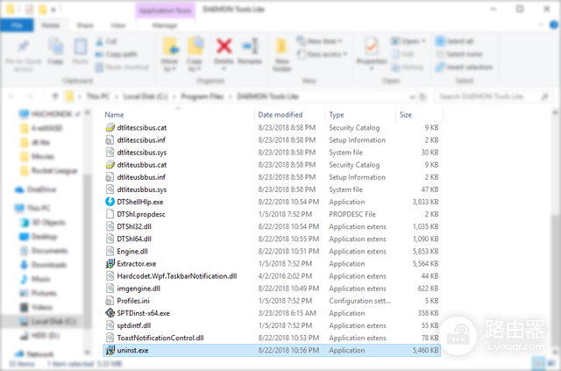
Task: Click the sidebar scroll-down arrow
Action: pos(87,353)
